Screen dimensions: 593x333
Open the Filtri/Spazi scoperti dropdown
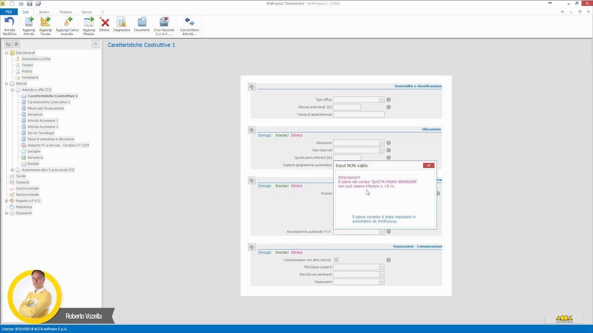pos(382,267)
